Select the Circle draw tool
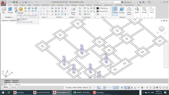 click(47, 11)
